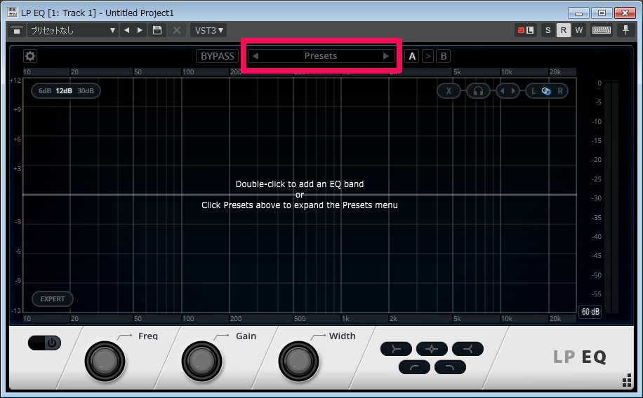Click the save preset floppy icon
The image size is (643, 398).
(158, 30)
